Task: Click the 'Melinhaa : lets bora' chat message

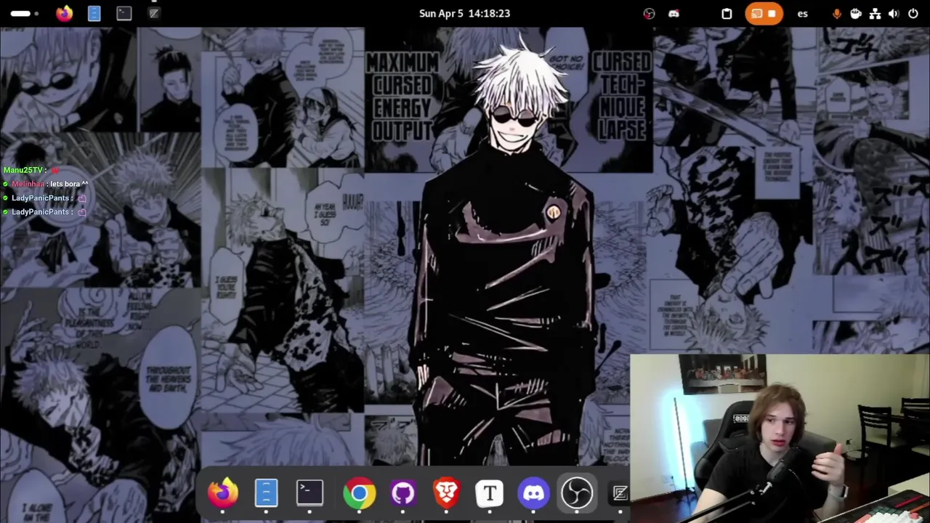Action: 45,184
